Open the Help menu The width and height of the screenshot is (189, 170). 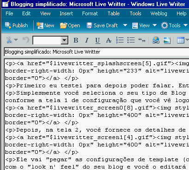coord(181,13)
